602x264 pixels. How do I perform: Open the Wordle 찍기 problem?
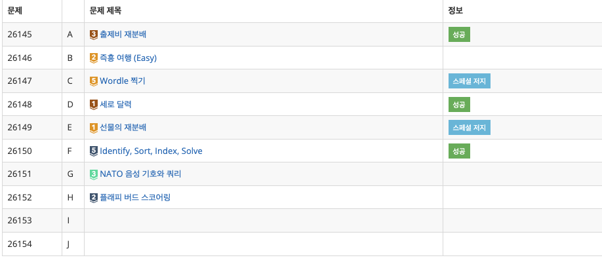click(x=123, y=81)
